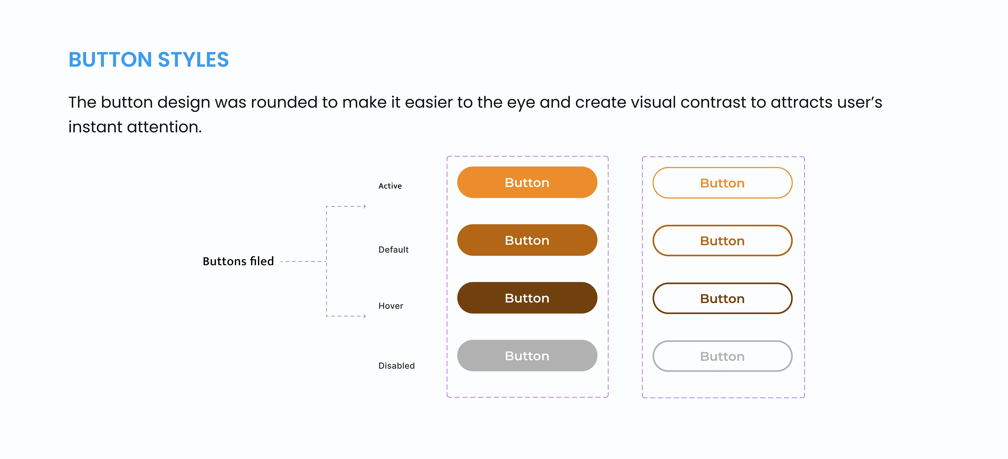Image resolution: width=1008 pixels, height=459 pixels.
Task: Click the Default state label
Action: point(393,250)
